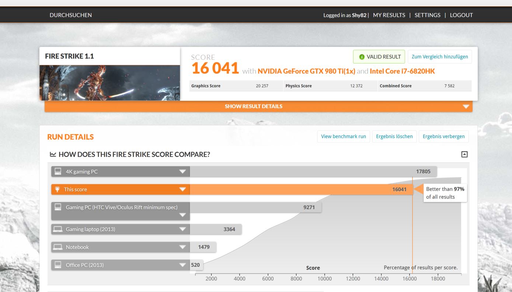Viewport: 512px width, 292px height.
Task: Click the desktop icon for 4K gaming PC
Action: (58, 172)
